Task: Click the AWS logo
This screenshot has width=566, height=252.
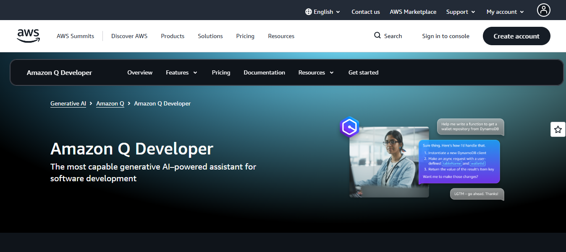Action: (29, 36)
